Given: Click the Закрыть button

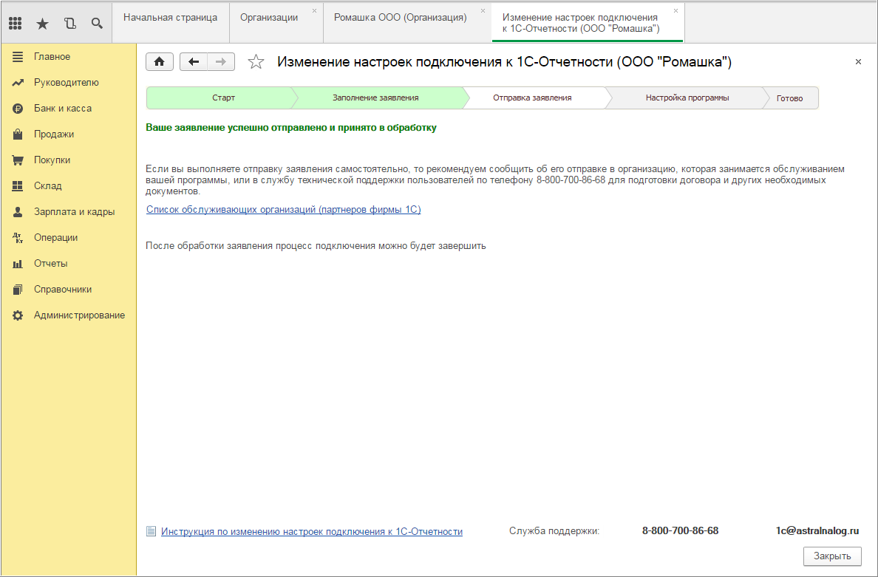Looking at the screenshot, I should (832, 556).
